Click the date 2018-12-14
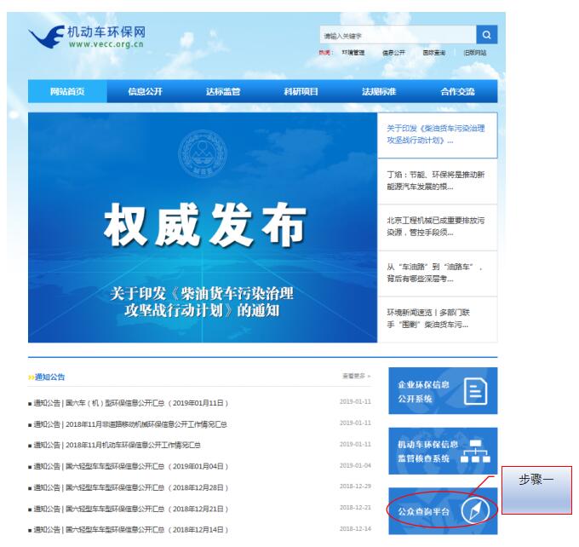This screenshot has height=547, width=579. [x=355, y=529]
